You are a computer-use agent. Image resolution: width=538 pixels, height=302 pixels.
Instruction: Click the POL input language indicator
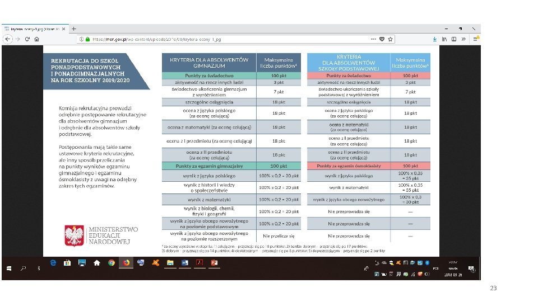point(436,268)
